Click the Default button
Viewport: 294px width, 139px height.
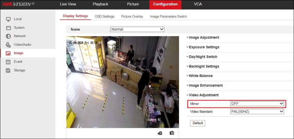coord(197,123)
